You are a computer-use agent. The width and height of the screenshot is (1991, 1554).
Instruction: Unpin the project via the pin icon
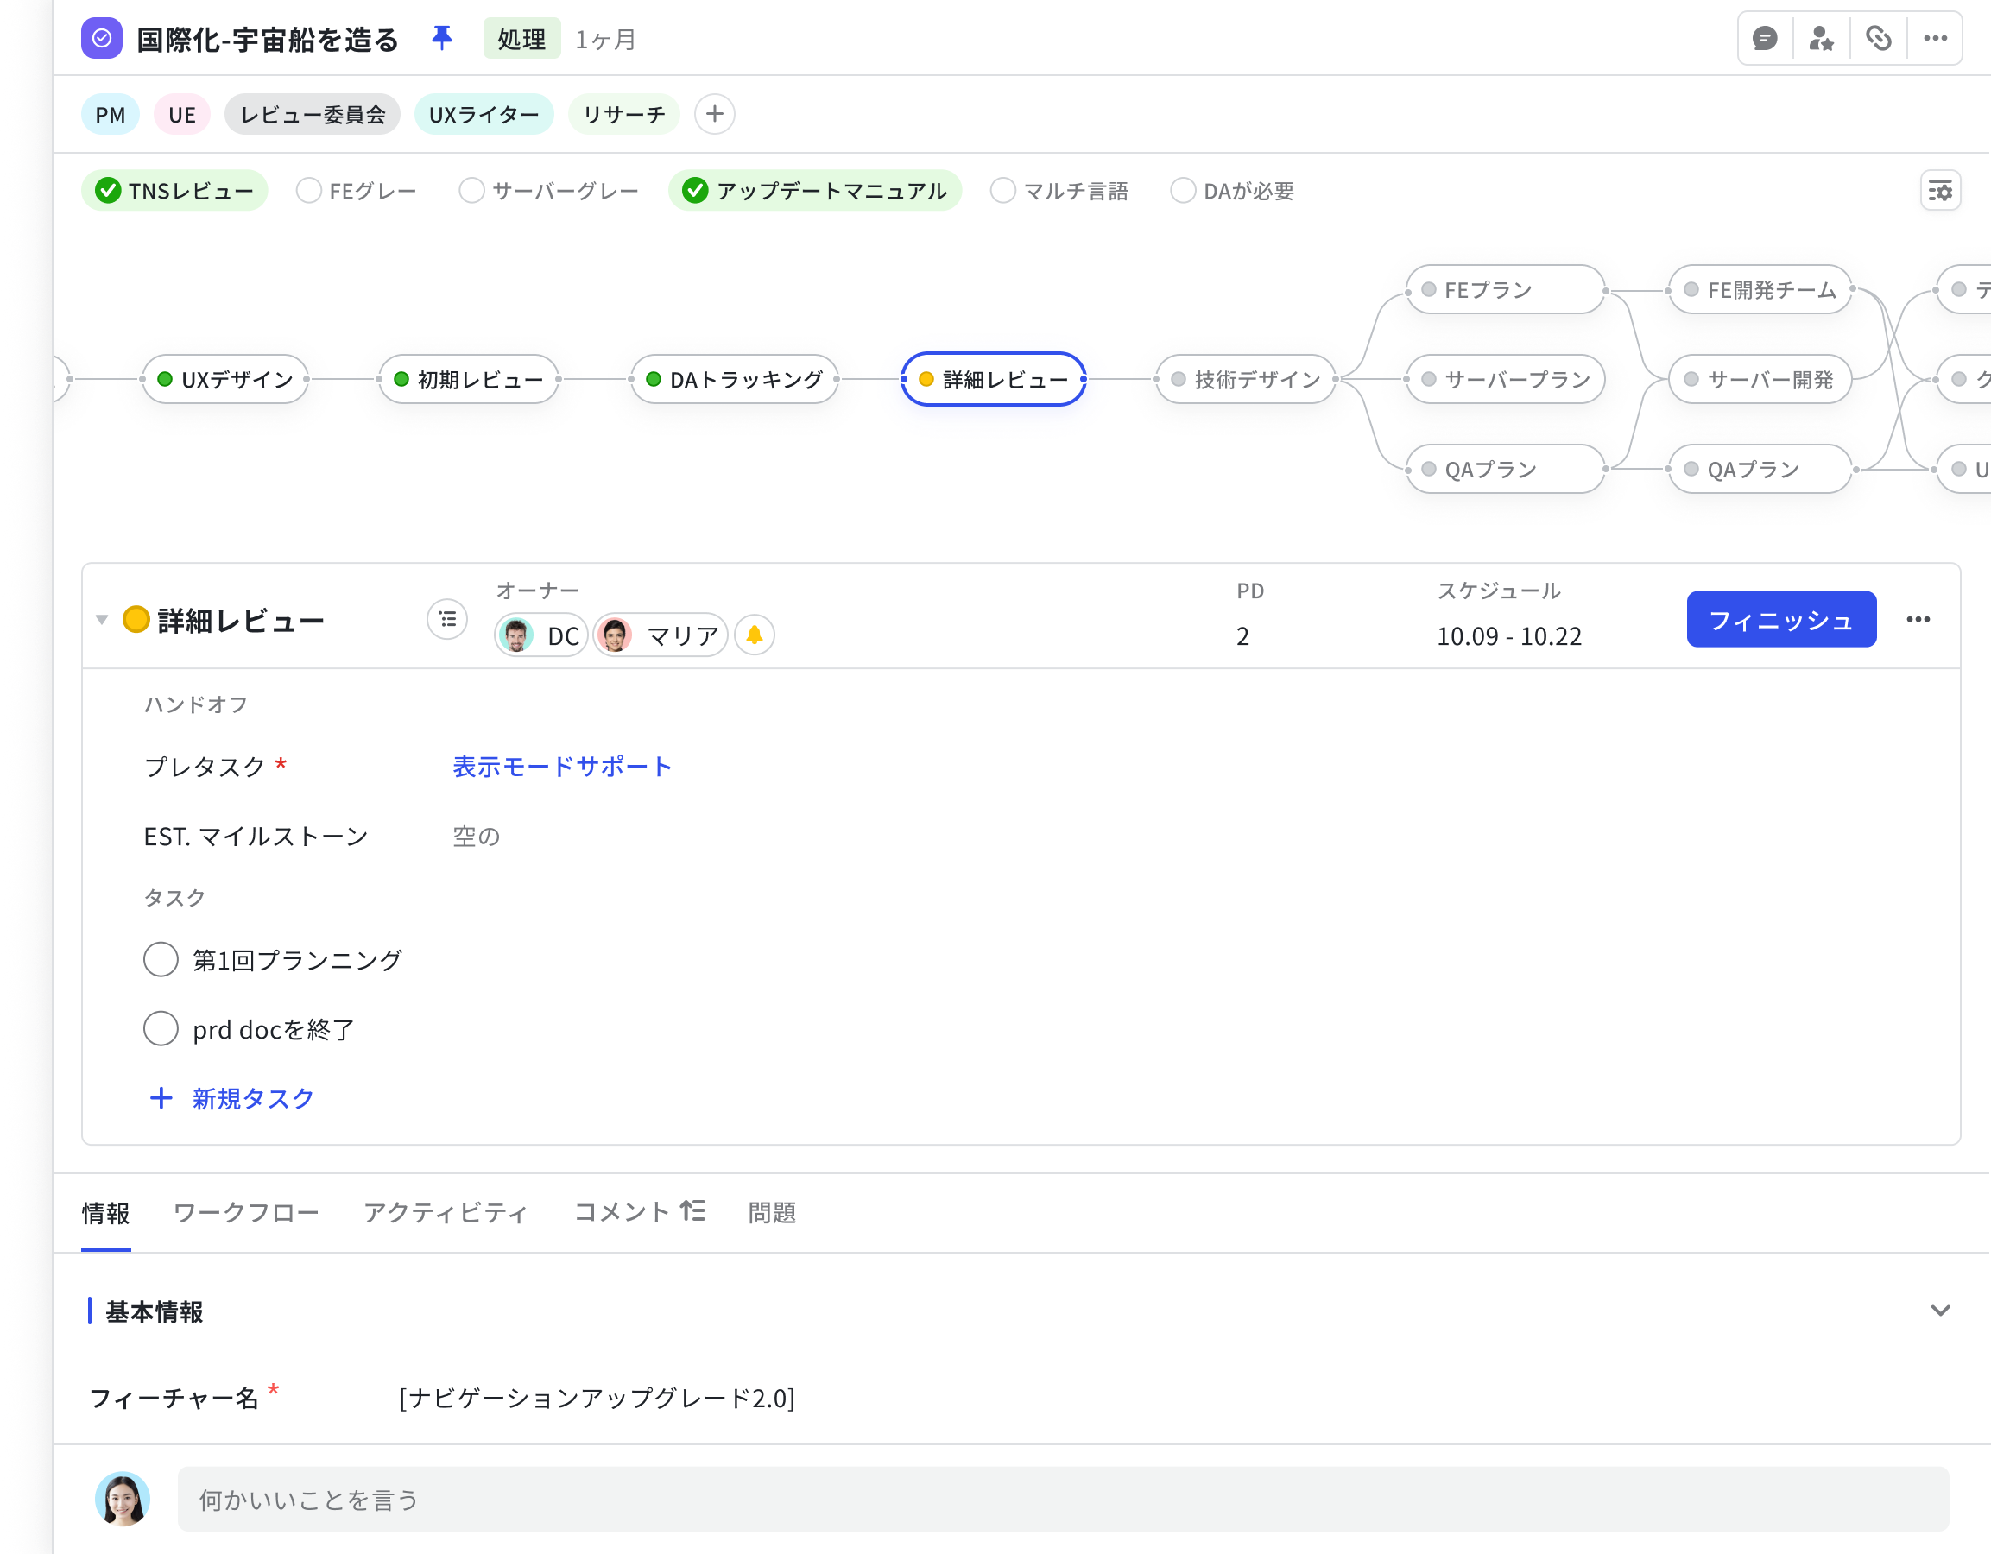click(x=442, y=38)
